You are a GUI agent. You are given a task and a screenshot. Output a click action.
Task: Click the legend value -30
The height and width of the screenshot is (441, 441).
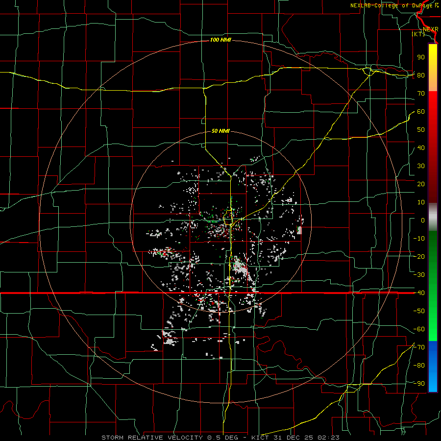point(419,275)
